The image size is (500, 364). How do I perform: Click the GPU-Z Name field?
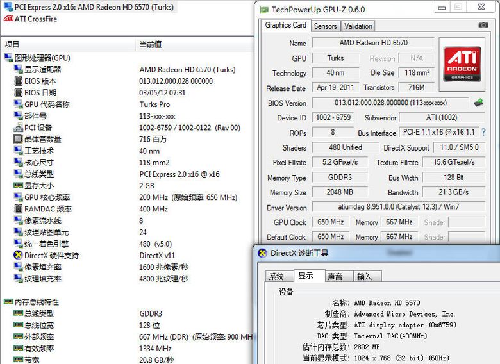pos(374,43)
